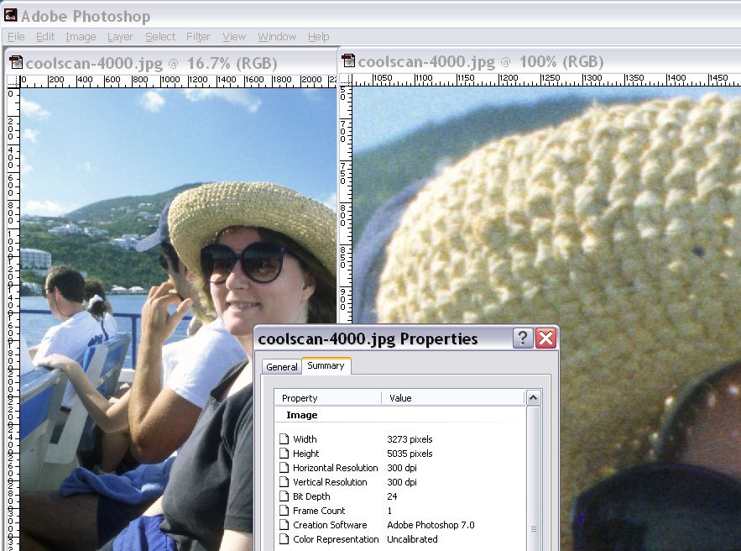741x551 pixels.
Task: Select the Height property row icon
Action: tap(284, 453)
